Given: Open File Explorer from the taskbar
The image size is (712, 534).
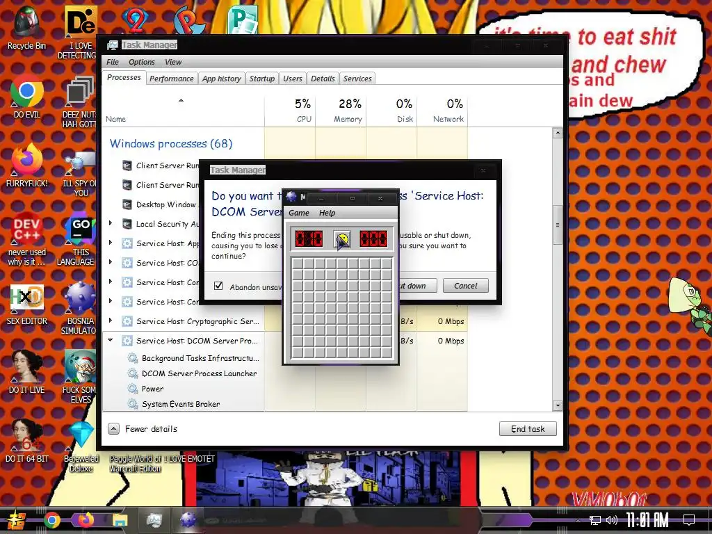Looking at the screenshot, I should tap(120, 520).
